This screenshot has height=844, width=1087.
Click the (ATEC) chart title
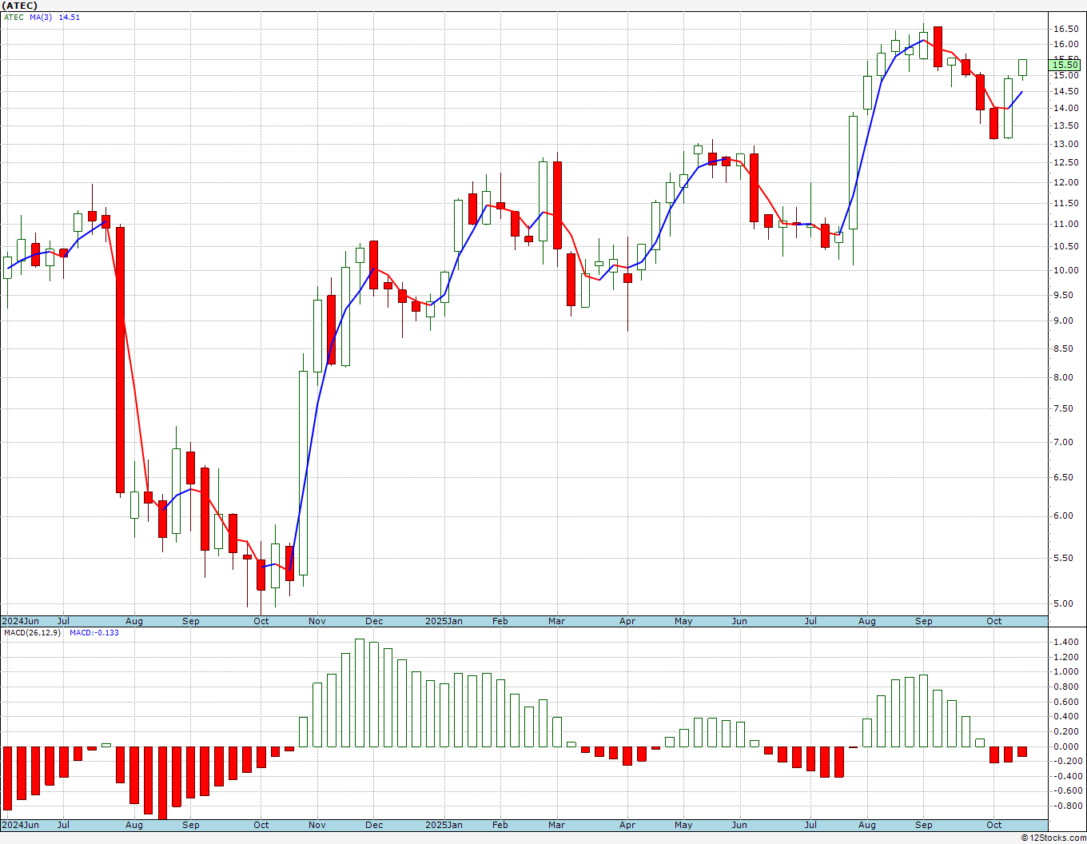point(20,6)
